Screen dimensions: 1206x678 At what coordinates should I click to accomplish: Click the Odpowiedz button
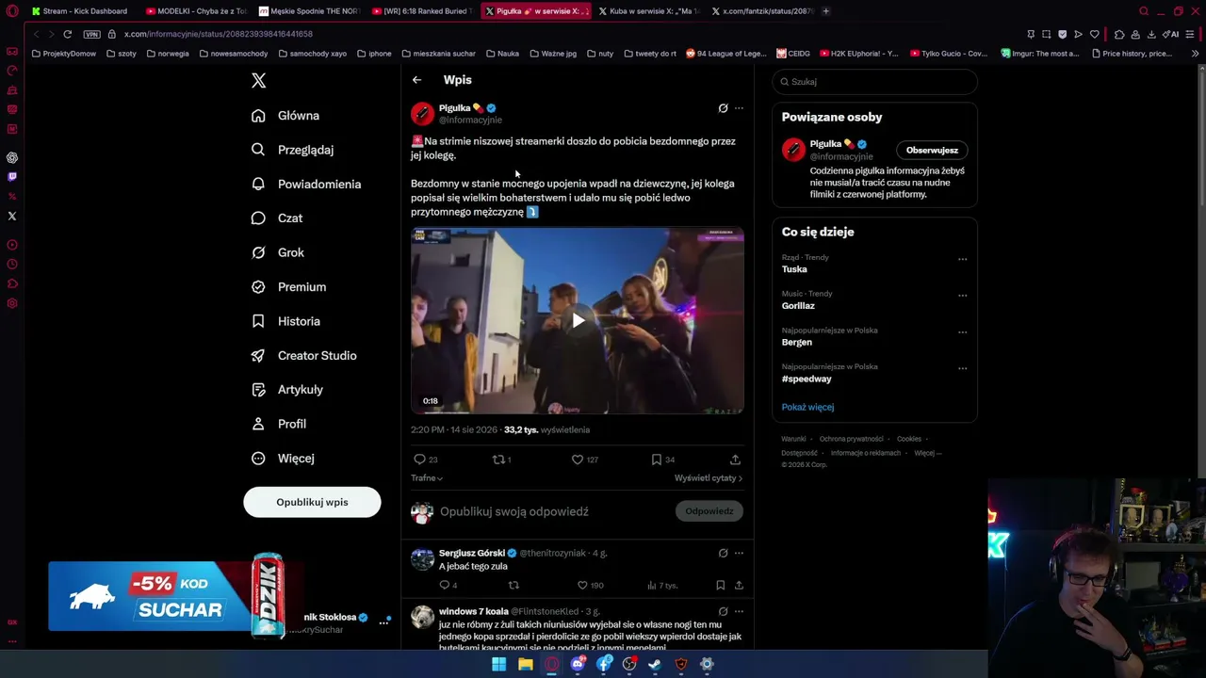[709, 511]
